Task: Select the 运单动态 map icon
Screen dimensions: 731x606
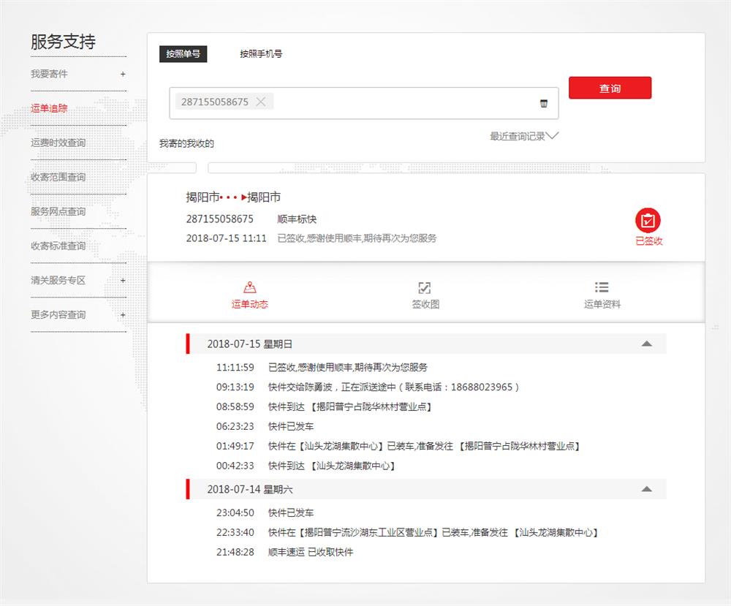Action: [250, 287]
